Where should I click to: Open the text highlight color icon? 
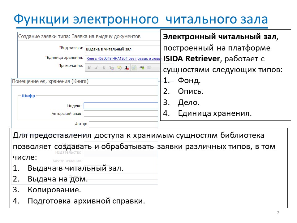coord(119,68)
